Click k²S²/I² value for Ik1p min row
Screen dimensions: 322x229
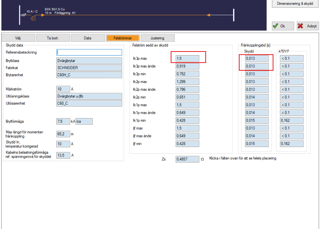(x=292, y=120)
